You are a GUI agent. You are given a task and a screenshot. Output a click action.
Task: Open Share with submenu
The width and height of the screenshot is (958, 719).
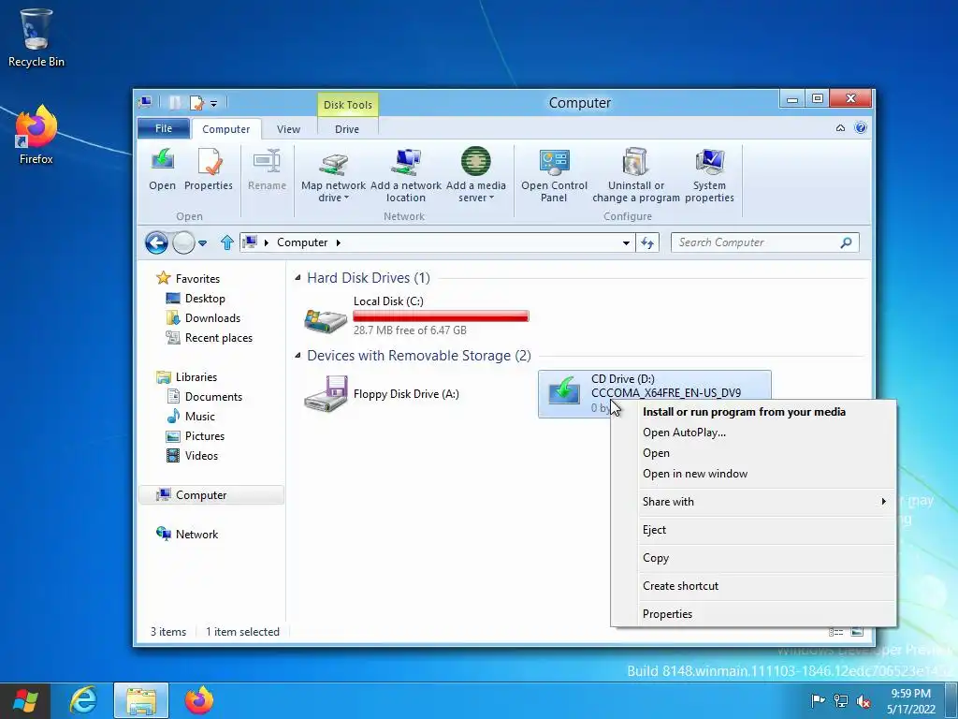click(753, 502)
